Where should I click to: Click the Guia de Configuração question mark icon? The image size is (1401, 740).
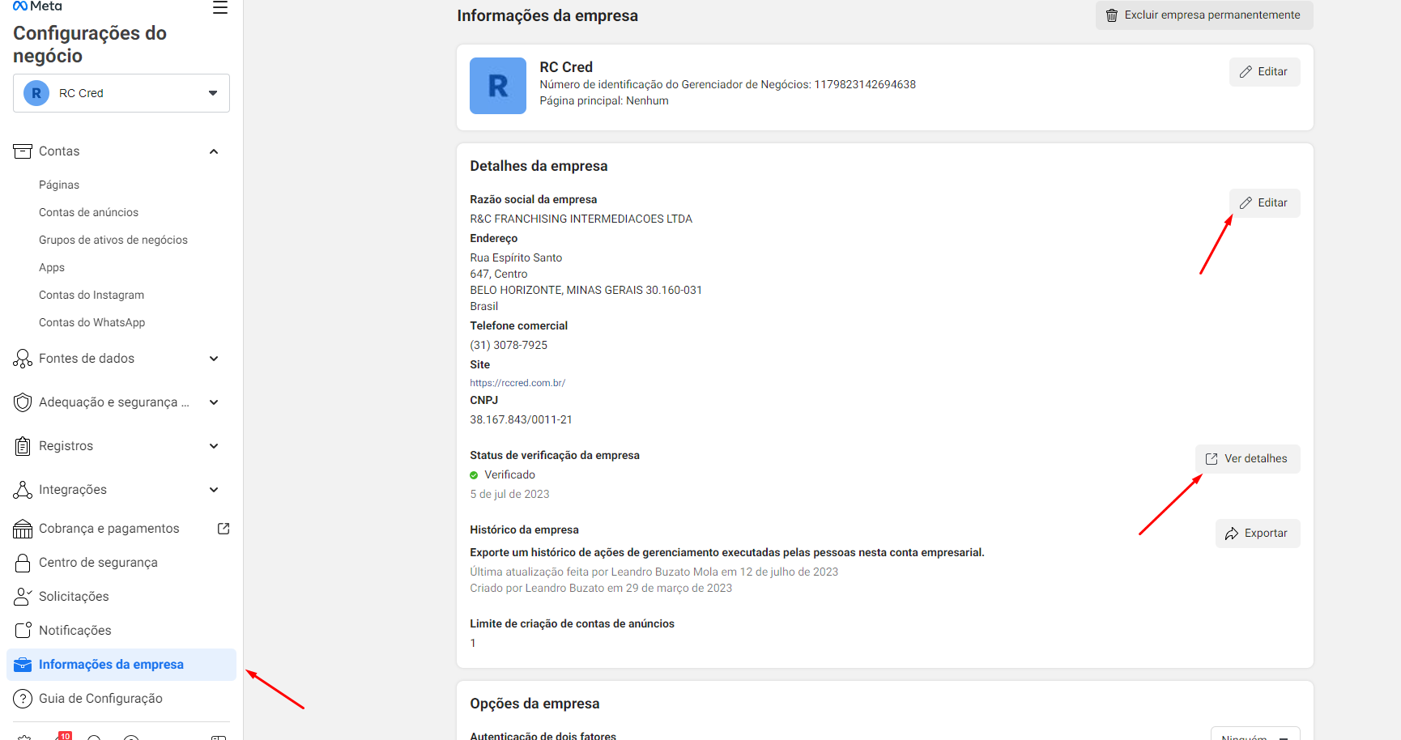point(23,699)
